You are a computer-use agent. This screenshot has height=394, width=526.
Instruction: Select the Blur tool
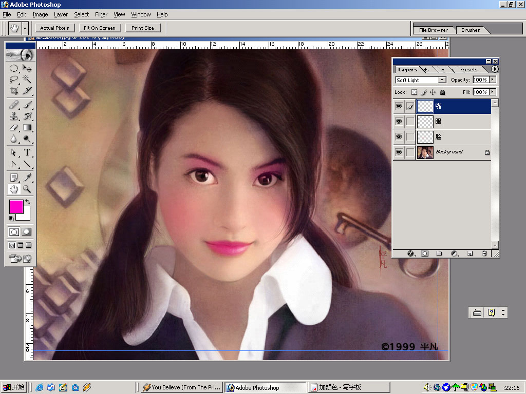point(14,139)
